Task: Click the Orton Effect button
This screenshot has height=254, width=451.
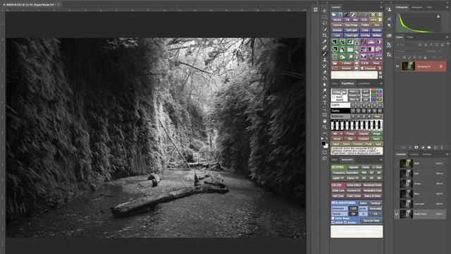Action: tap(354, 185)
